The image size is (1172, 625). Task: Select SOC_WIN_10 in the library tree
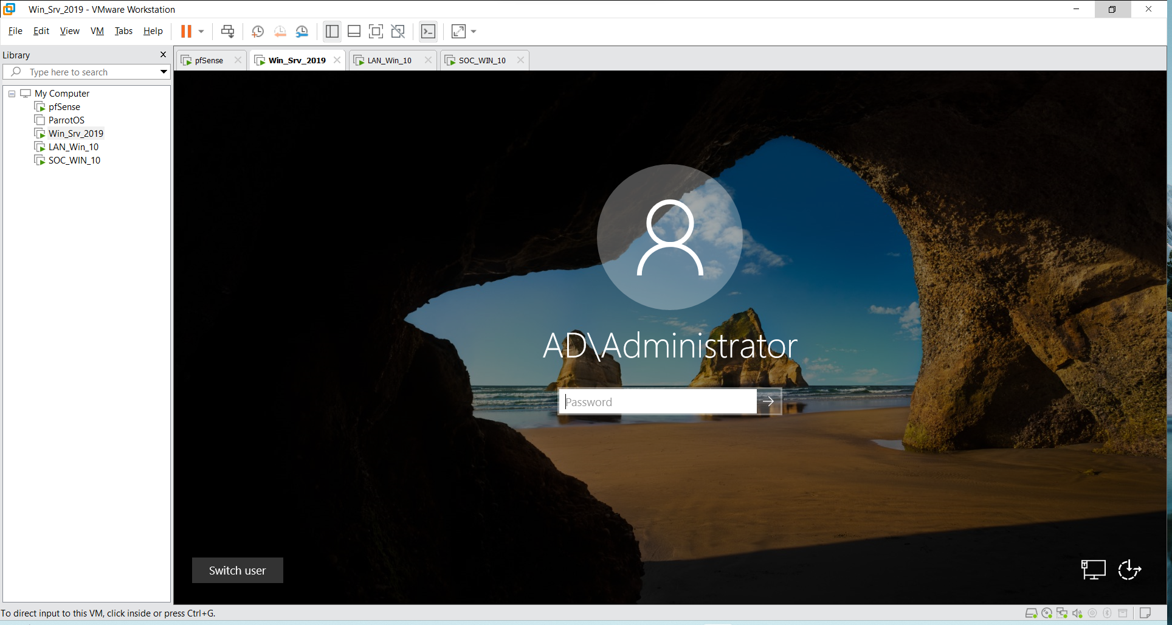[x=74, y=161]
